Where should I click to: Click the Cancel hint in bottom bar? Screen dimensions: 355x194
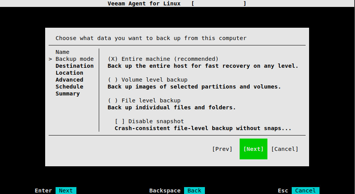point(306,191)
